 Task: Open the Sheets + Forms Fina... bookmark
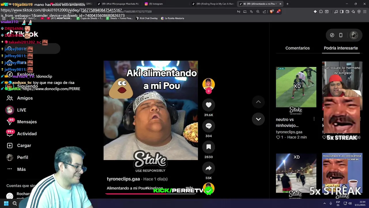119,18
